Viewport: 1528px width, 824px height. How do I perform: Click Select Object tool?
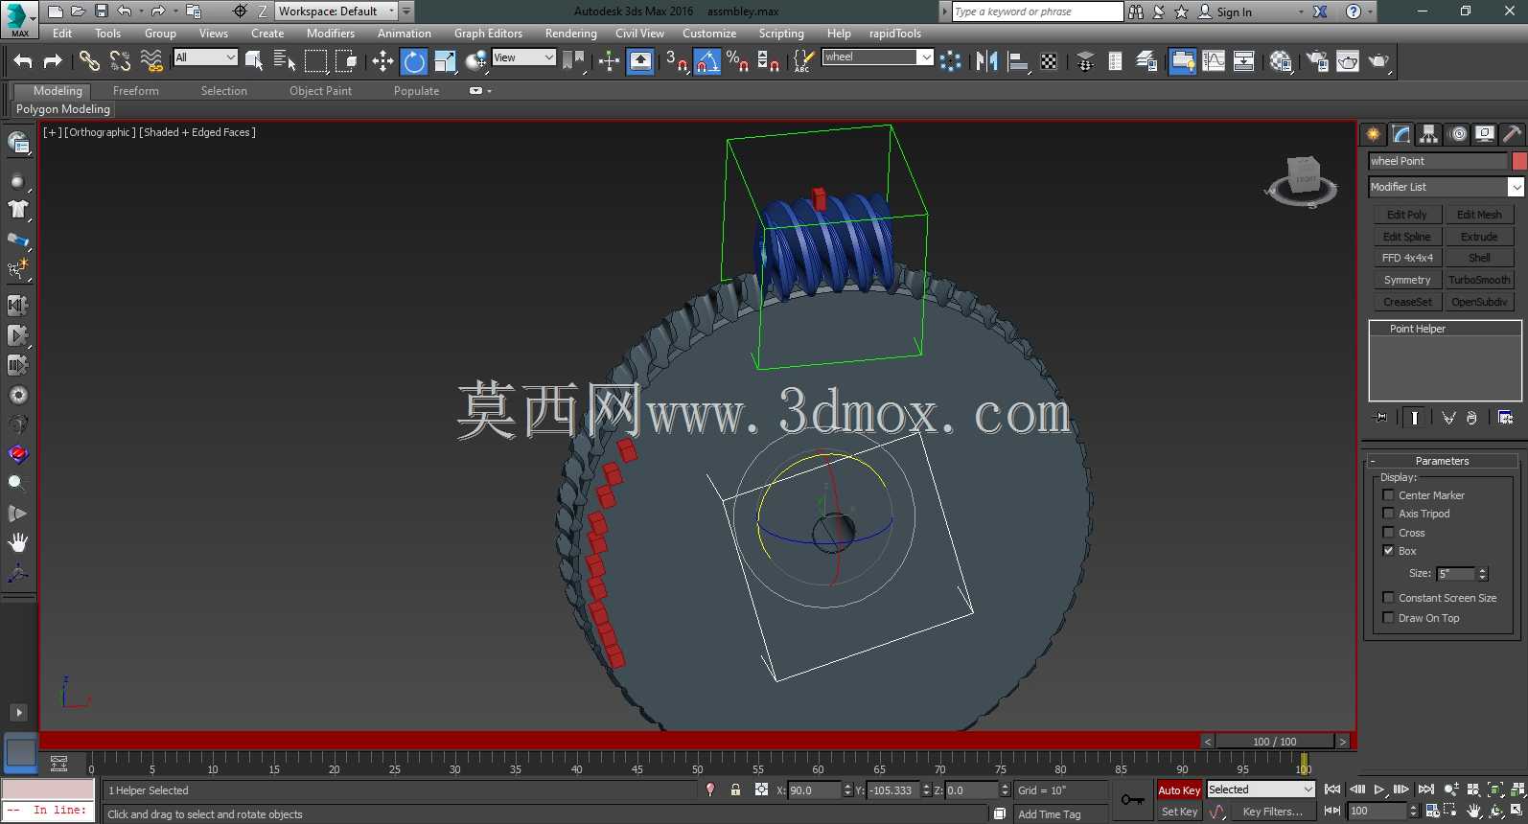point(254,61)
